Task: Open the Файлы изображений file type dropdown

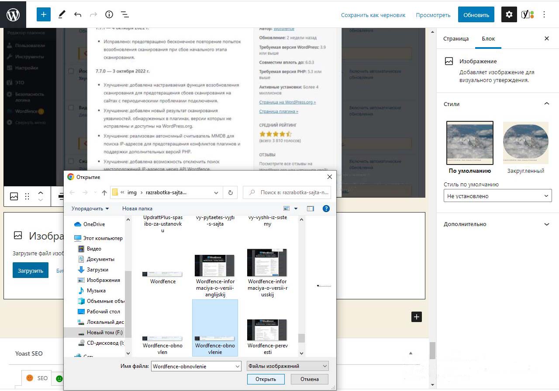Action: click(287, 366)
